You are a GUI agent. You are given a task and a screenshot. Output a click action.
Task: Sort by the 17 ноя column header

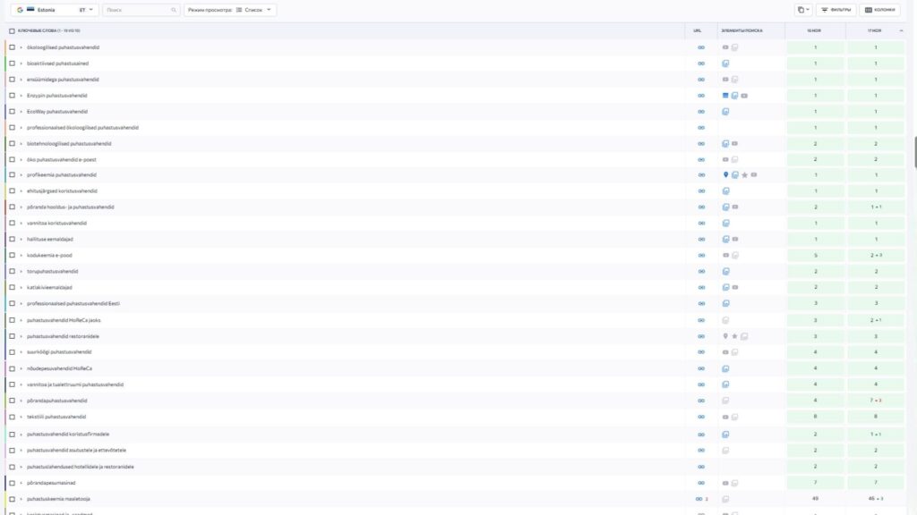point(874,30)
